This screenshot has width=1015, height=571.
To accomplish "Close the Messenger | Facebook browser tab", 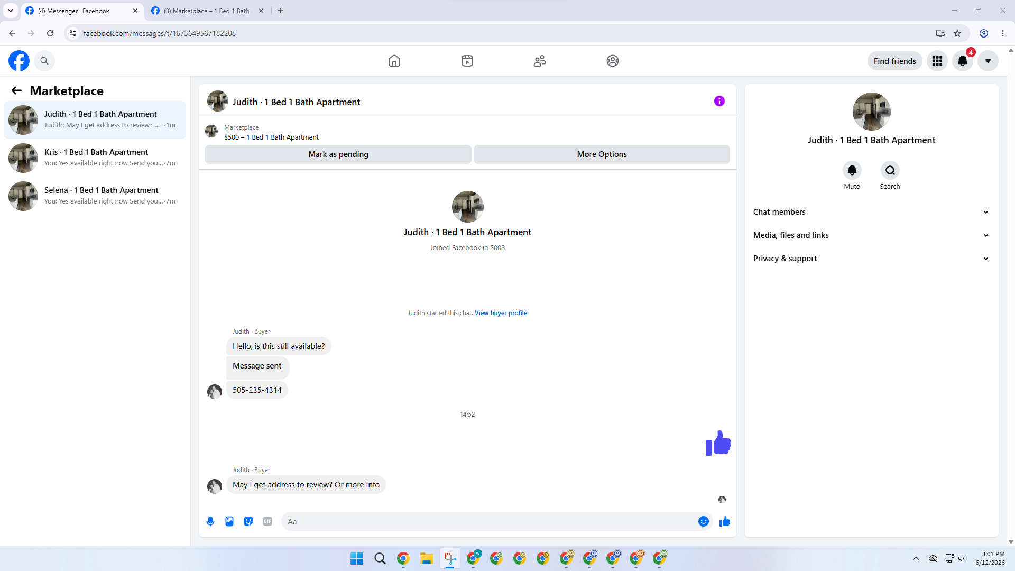I will [135, 11].
